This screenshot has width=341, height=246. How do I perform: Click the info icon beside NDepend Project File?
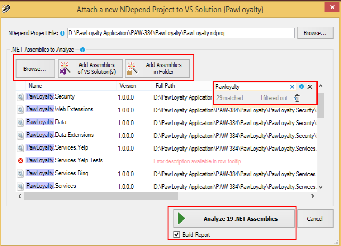pos(62,33)
